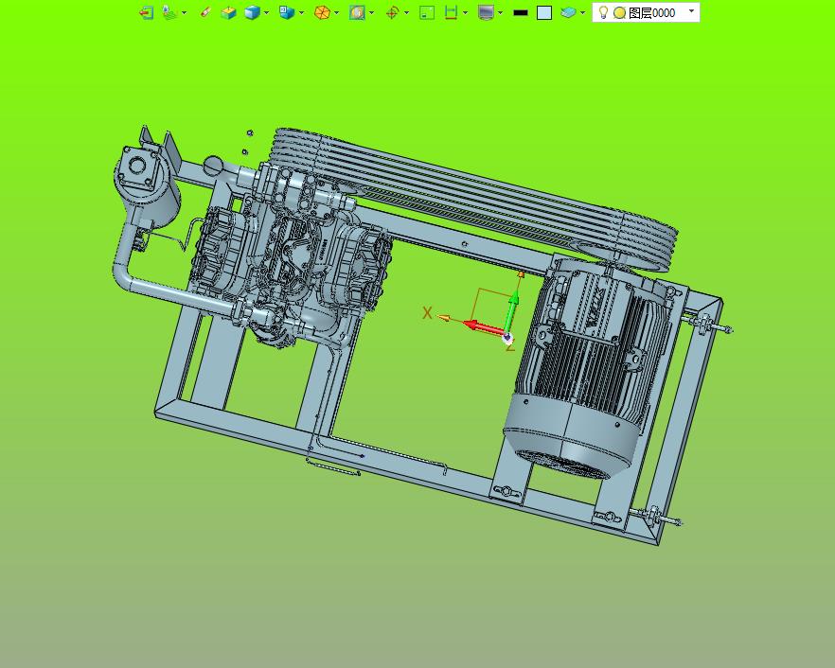Click the yellow-topped box plane icon

tap(228, 12)
